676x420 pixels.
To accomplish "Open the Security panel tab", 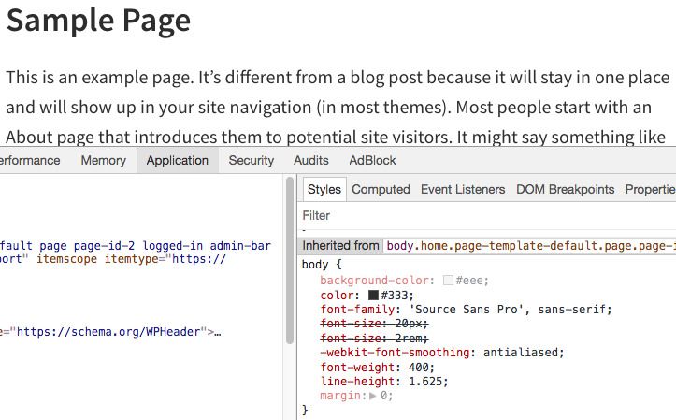I will coord(252,160).
